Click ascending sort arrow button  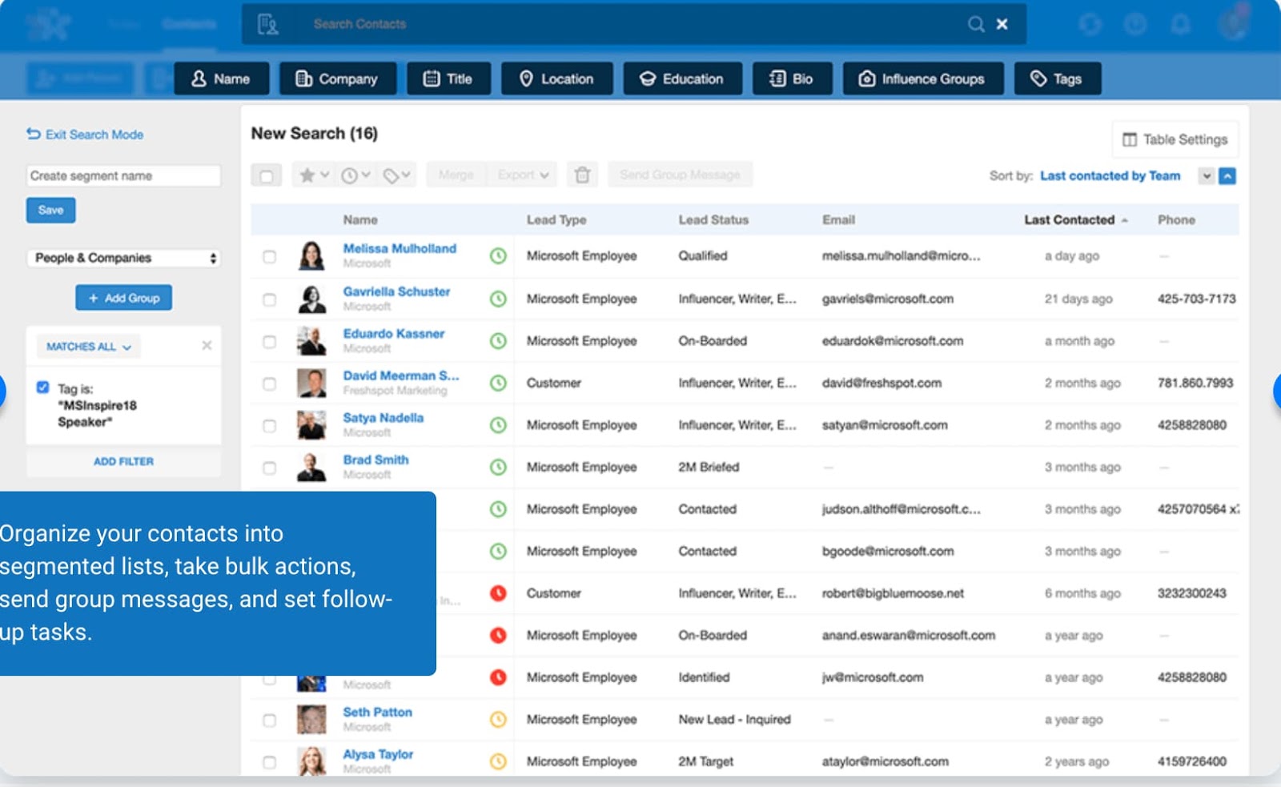1227,176
